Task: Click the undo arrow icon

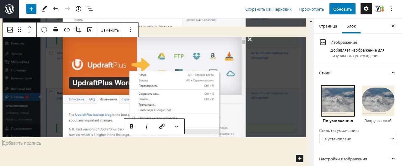Action: coord(56,9)
